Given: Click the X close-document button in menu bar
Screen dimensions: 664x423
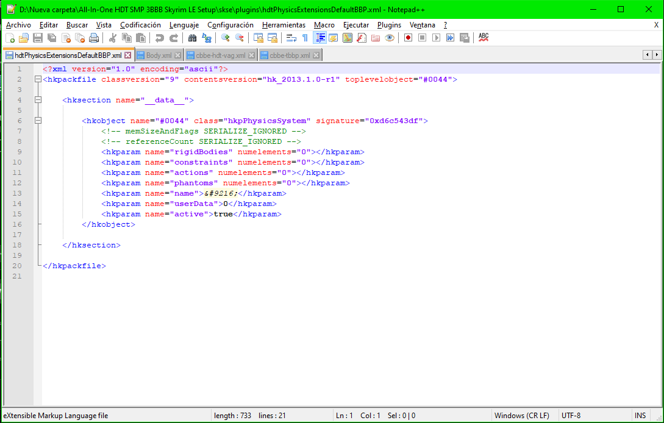Looking at the screenshot, I should [x=656, y=25].
